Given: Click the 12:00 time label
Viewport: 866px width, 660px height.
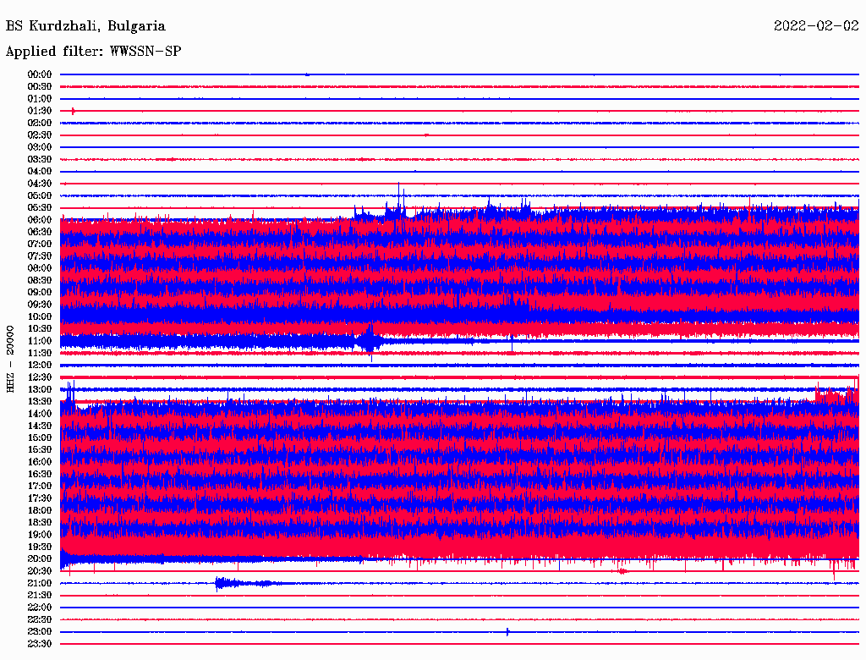Looking at the screenshot, I should [40, 365].
